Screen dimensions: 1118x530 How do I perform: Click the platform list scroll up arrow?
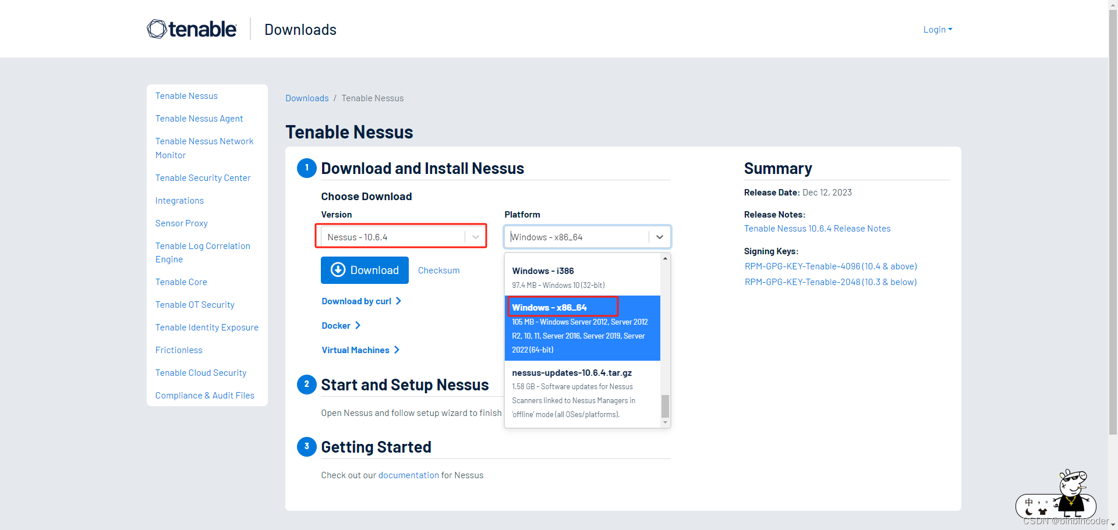(x=665, y=258)
